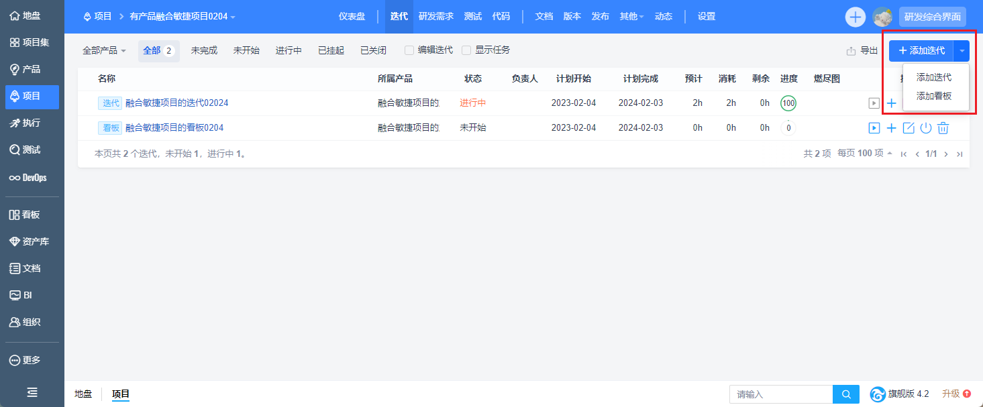Viewport: 983px width, 407px height.
Task: Open the 每页 100 项 page size dropdown
Action: tap(865, 154)
